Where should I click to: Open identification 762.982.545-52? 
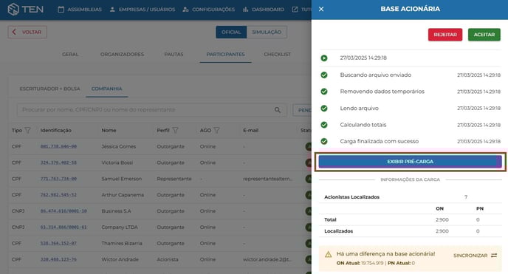pos(58,195)
